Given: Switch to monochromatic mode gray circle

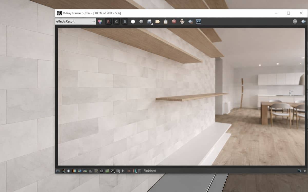Looking at the screenshot, I should (x=141, y=22).
